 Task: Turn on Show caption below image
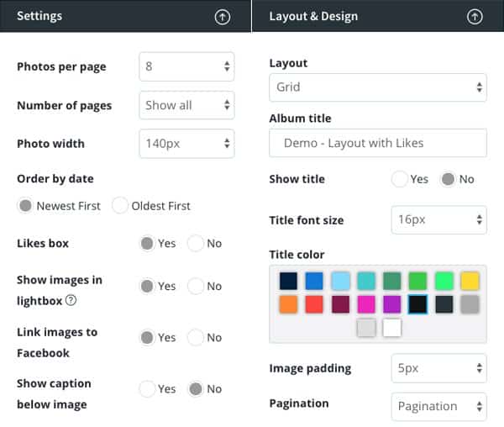pos(147,388)
